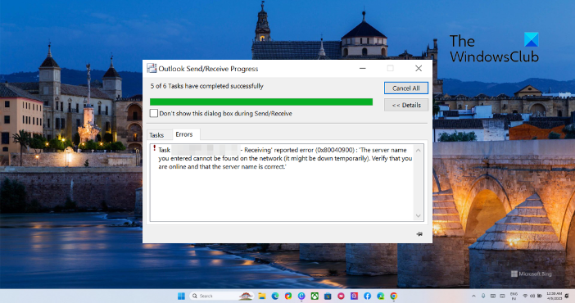Click the battery tray icon
The image size is (575, 303).
coord(540,296)
